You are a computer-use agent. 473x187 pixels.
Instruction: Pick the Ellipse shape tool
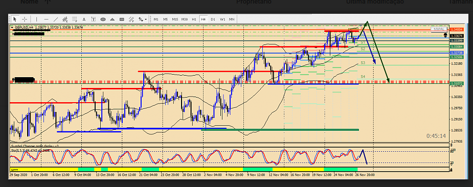click(x=103, y=19)
